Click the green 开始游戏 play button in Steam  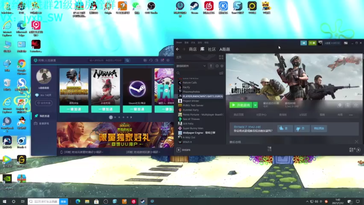[x=241, y=105]
